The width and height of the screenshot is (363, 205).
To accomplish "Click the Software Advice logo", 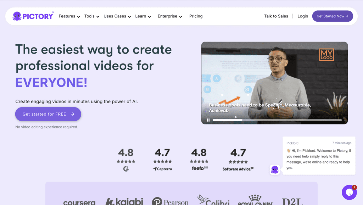I will point(238,169).
